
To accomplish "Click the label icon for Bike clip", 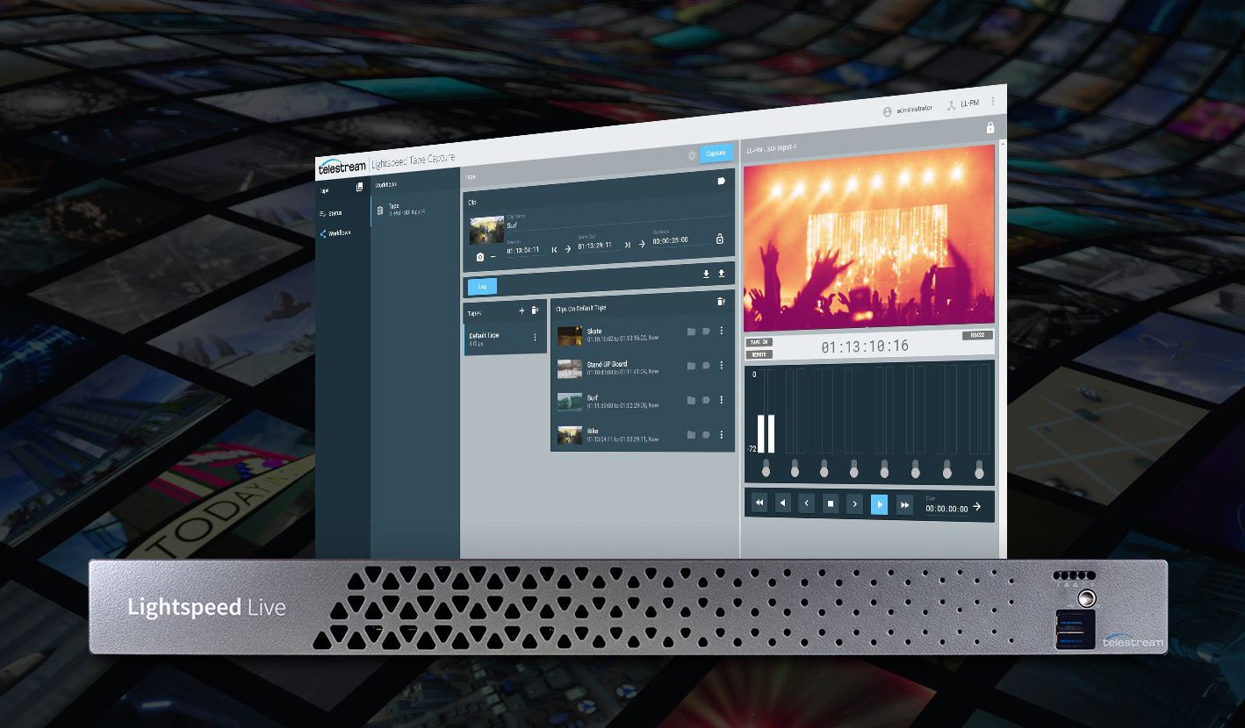I will click(x=706, y=434).
